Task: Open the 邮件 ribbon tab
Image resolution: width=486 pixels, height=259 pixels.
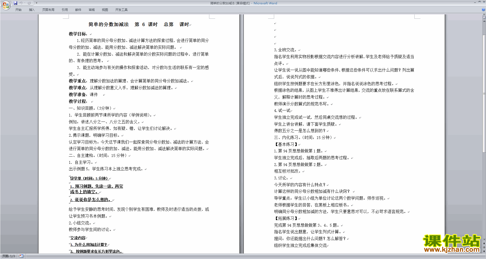Action: [x=78, y=10]
